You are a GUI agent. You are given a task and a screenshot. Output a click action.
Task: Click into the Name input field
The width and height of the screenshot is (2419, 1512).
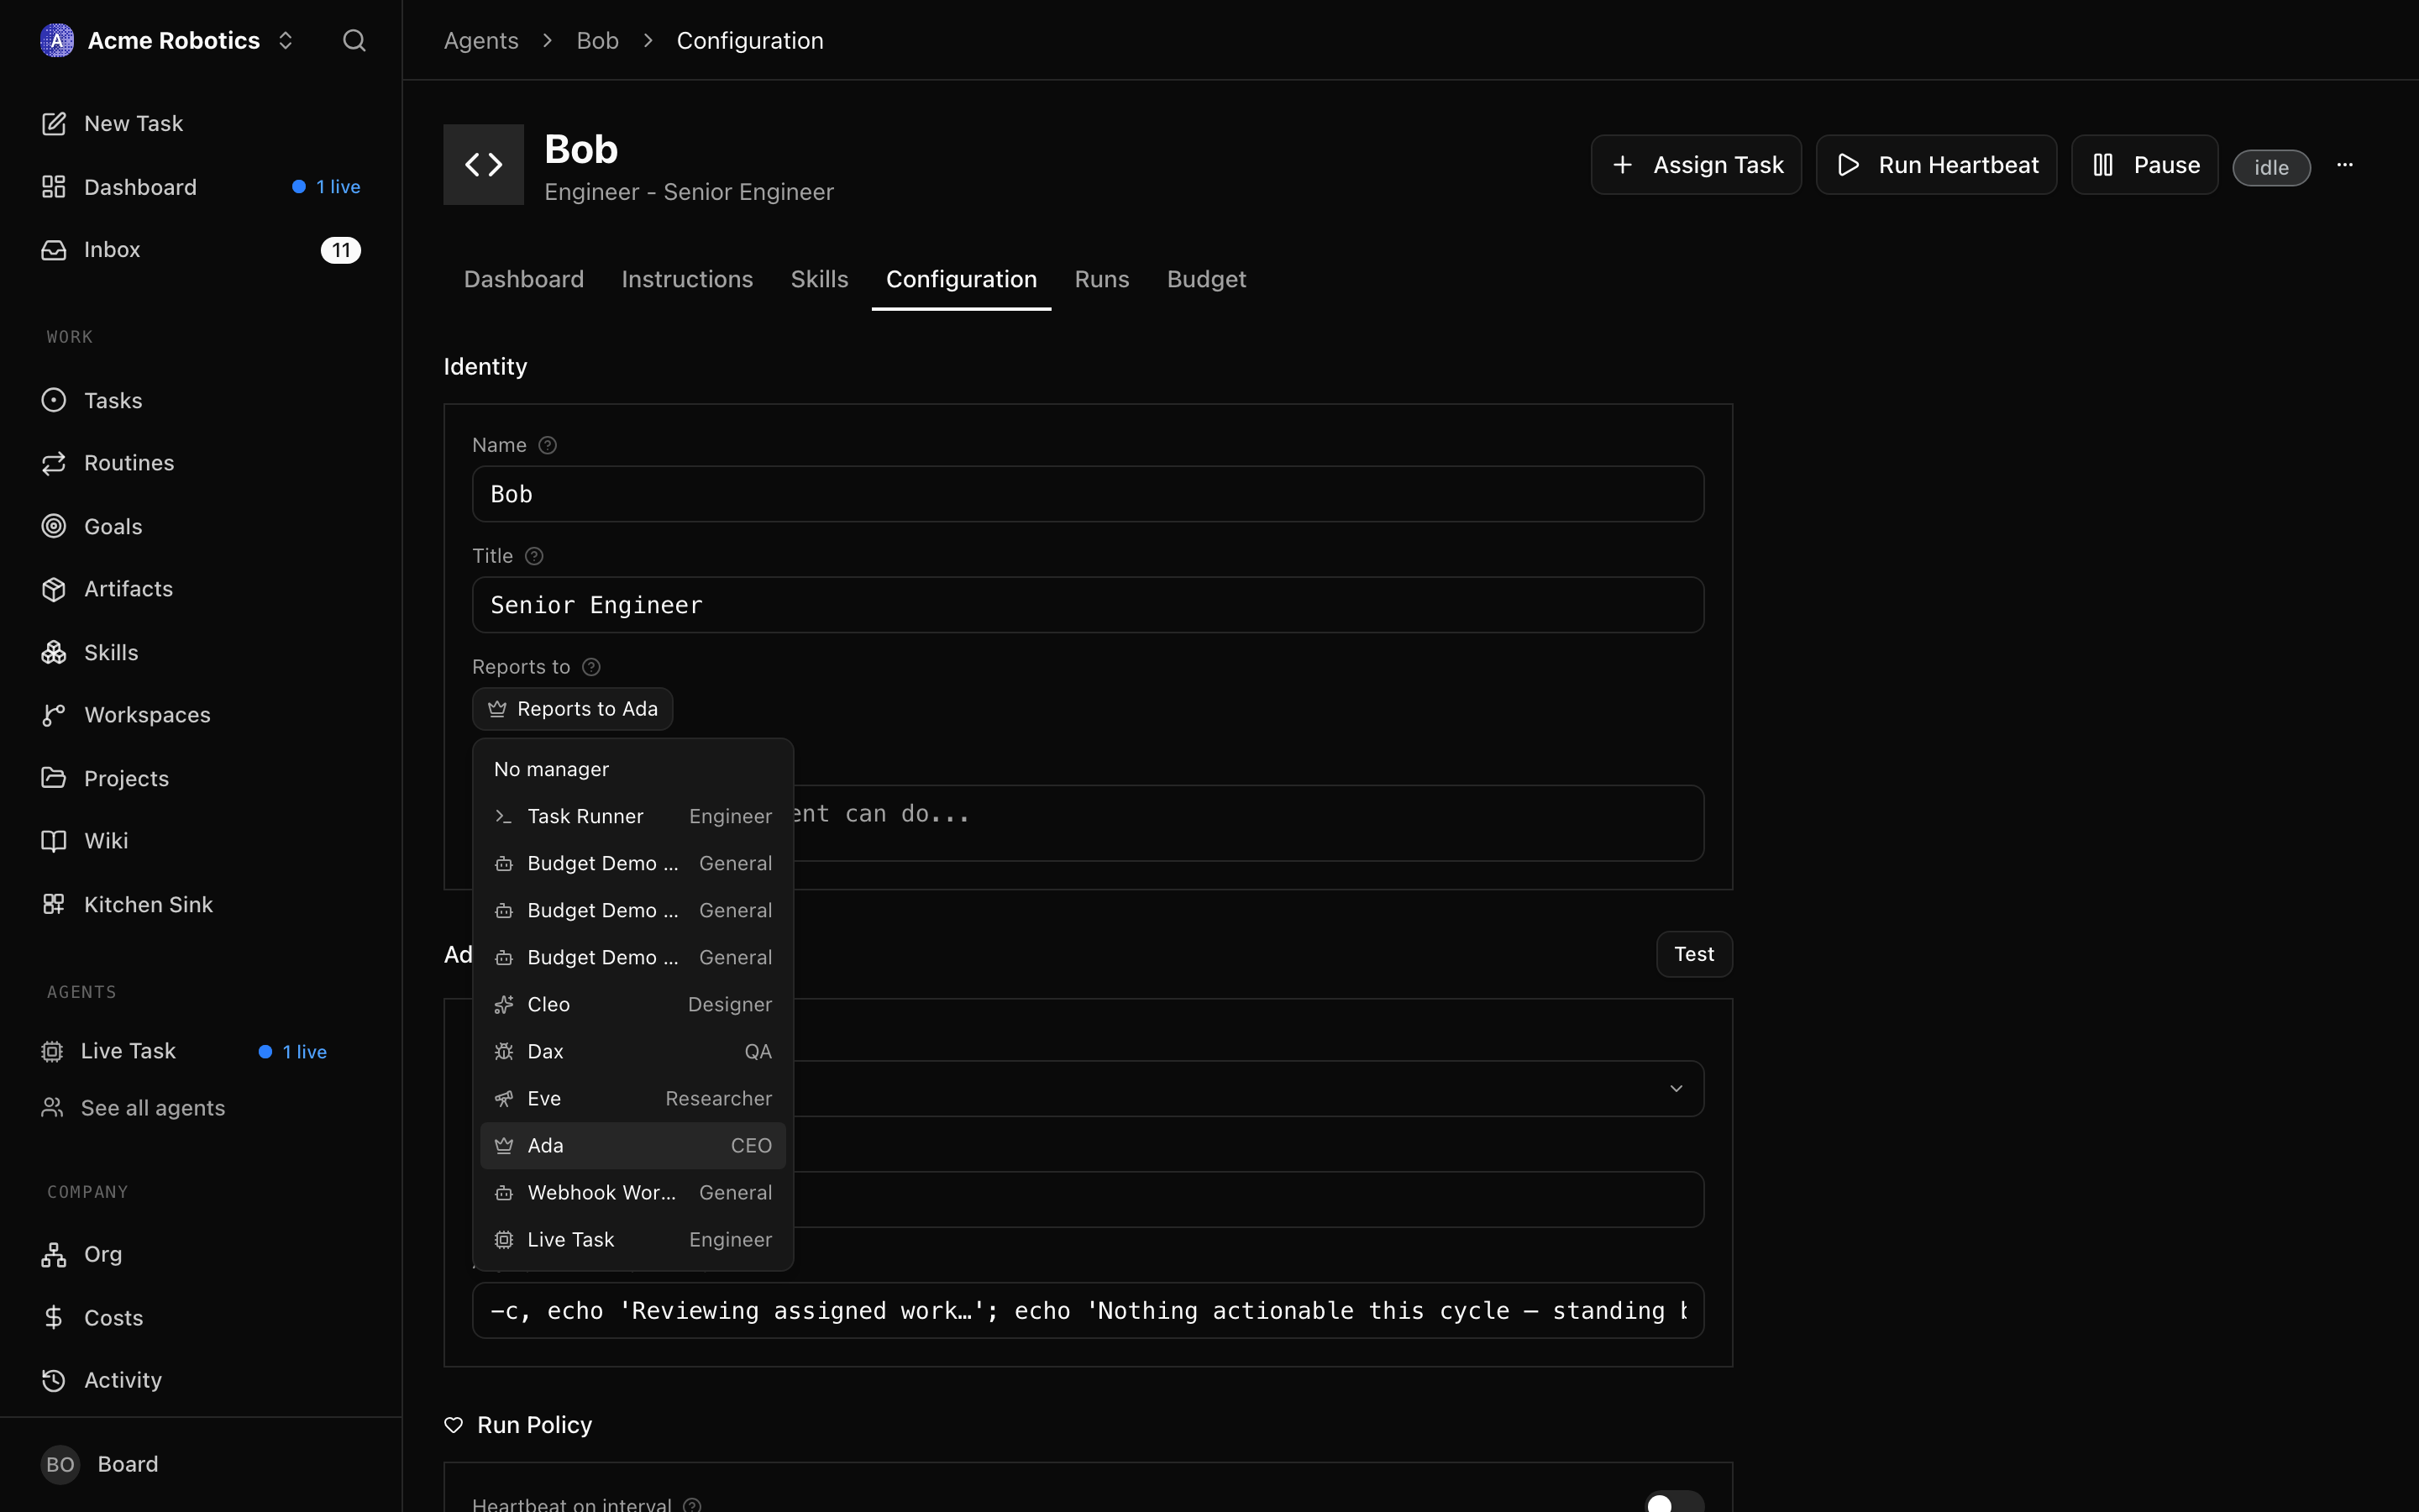click(x=1088, y=494)
